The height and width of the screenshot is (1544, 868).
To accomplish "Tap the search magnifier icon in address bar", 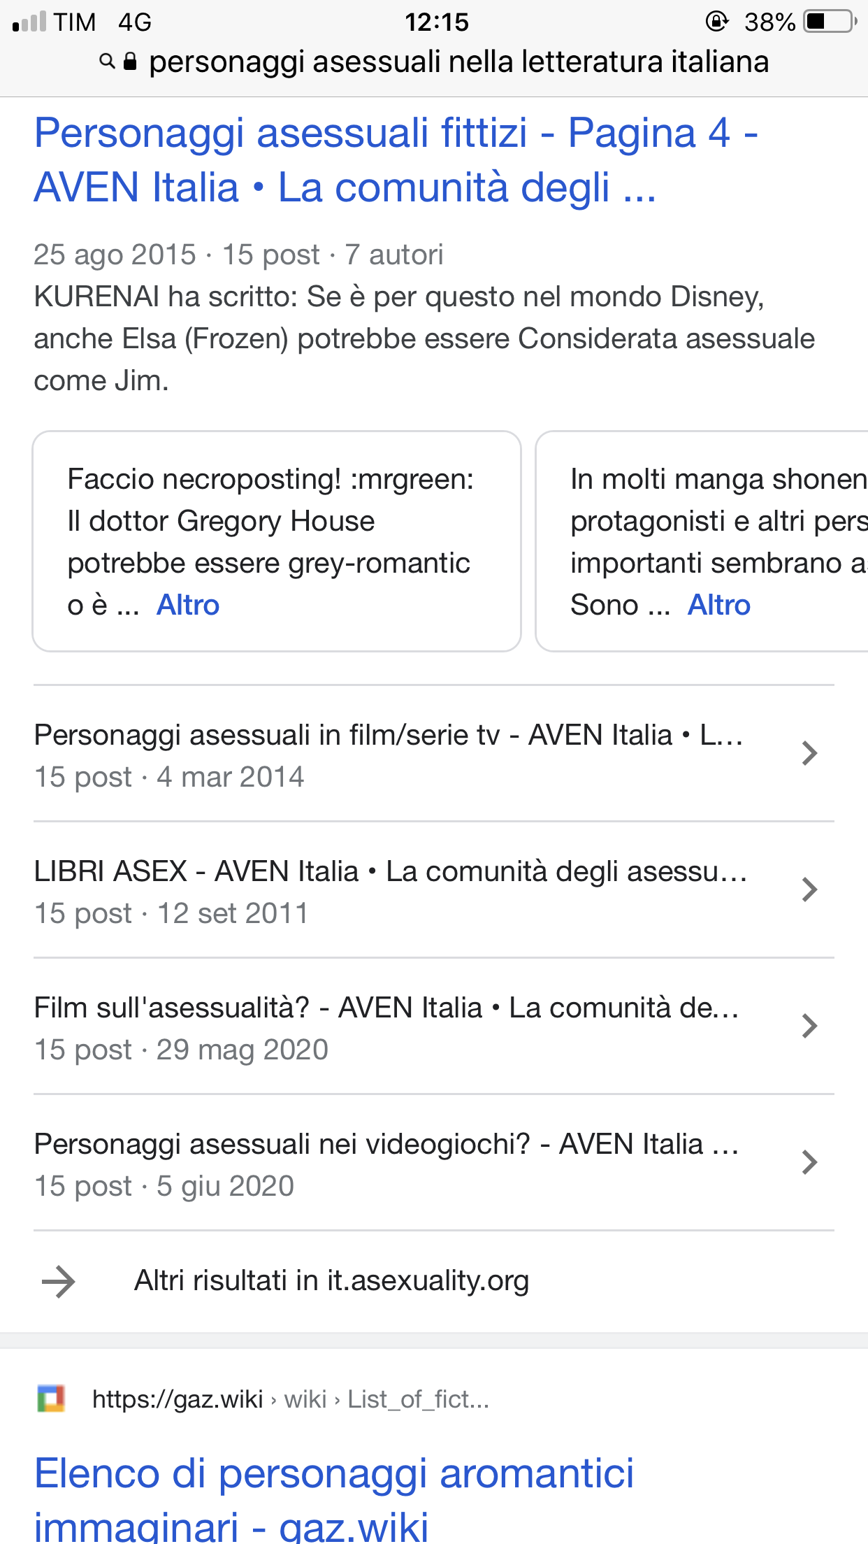I will pyautogui.click(x=107, y=62).
